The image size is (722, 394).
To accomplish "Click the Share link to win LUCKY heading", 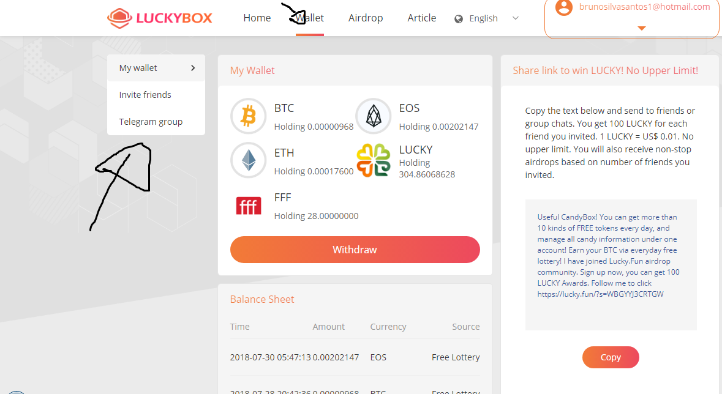I will 606,70.
